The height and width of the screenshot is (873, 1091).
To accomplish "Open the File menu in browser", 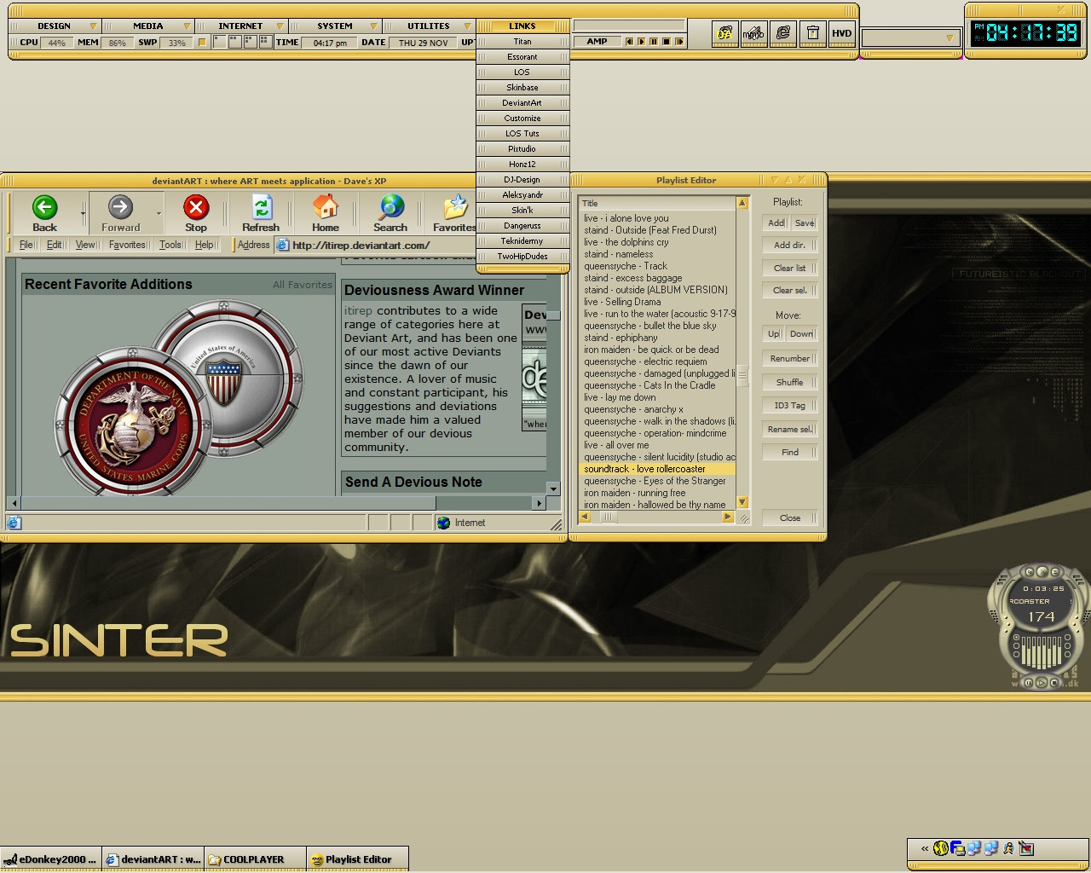I will pos(26,245).
